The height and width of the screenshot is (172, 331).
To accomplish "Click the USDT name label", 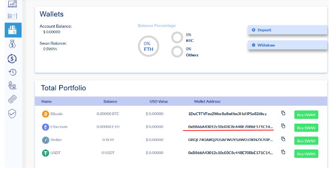I will [x=55, y=153].
